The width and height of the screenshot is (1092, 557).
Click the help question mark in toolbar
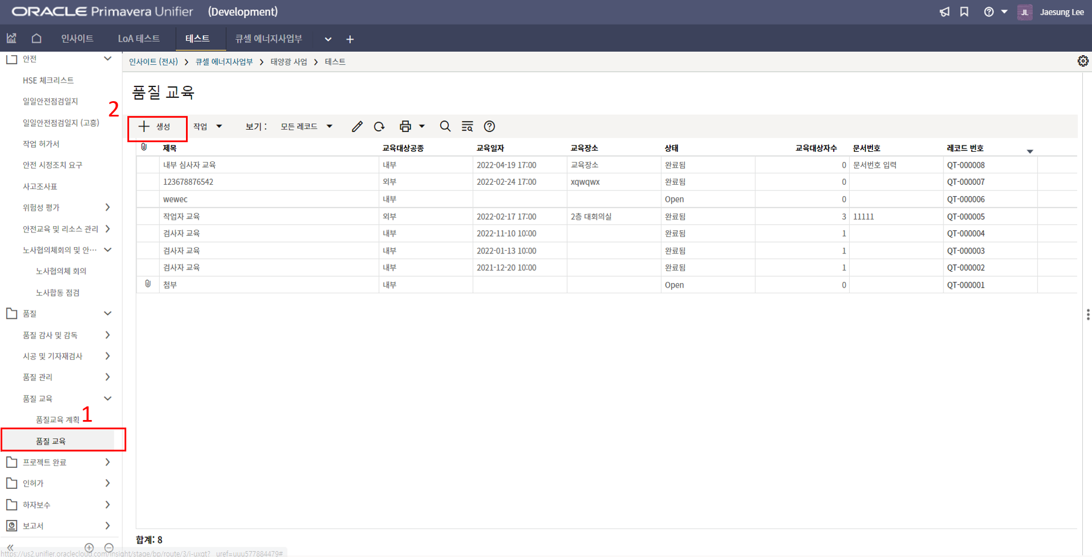click(489, 127)
